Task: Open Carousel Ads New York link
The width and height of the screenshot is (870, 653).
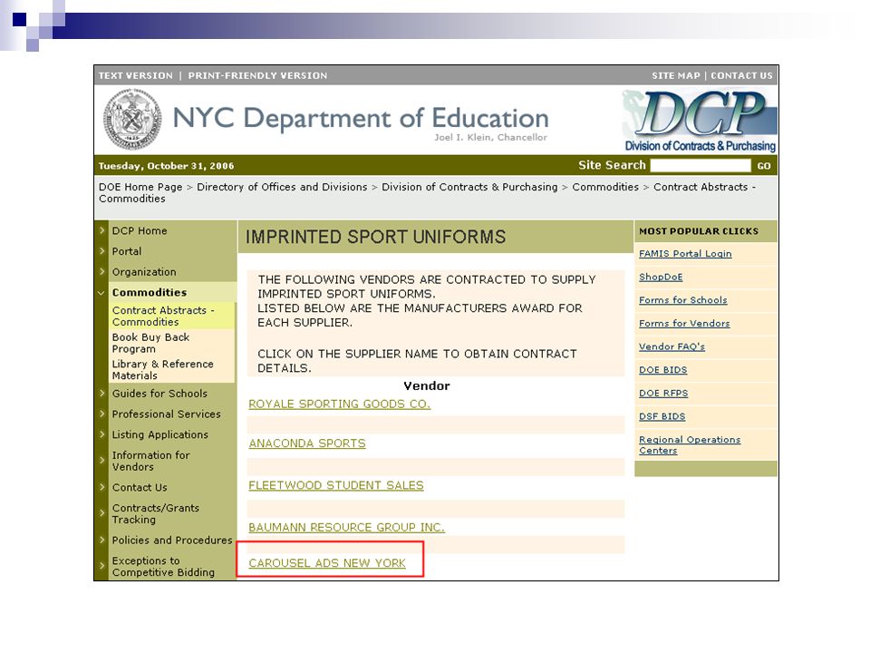Action: tap(327, 563)
